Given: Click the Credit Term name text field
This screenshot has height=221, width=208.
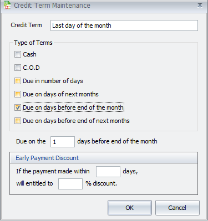Looking at the screenshot, I should [124, 25].
